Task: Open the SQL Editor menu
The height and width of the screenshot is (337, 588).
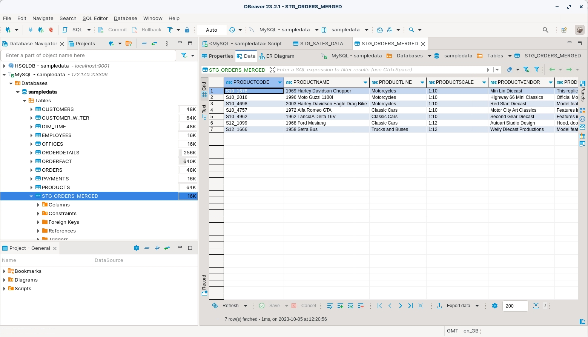Action: [x=95, y=18]
